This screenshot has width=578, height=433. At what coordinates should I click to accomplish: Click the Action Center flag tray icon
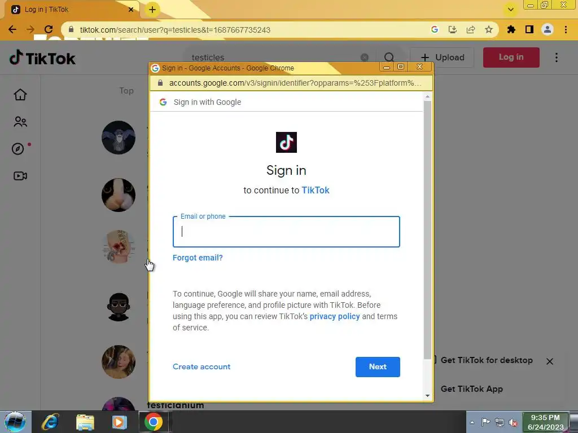tap(486, 422)
